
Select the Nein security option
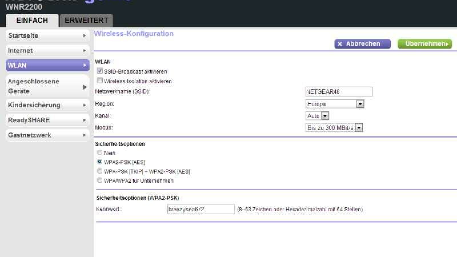click(99, 152)
